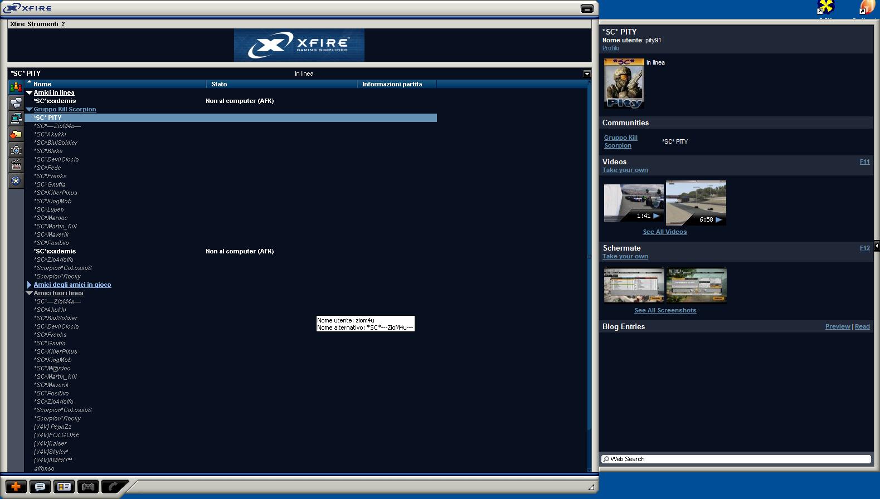Image resolution: width=880 pixels, height=499 pixels.
Task: Open the second screenshot thumbnail
Action: click(697, 285)
